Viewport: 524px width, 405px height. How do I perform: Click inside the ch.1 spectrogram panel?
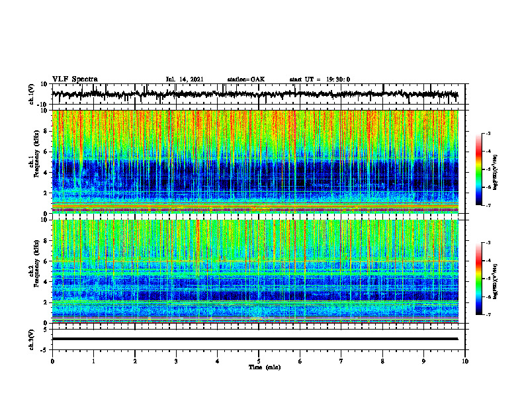pos(255,161)
